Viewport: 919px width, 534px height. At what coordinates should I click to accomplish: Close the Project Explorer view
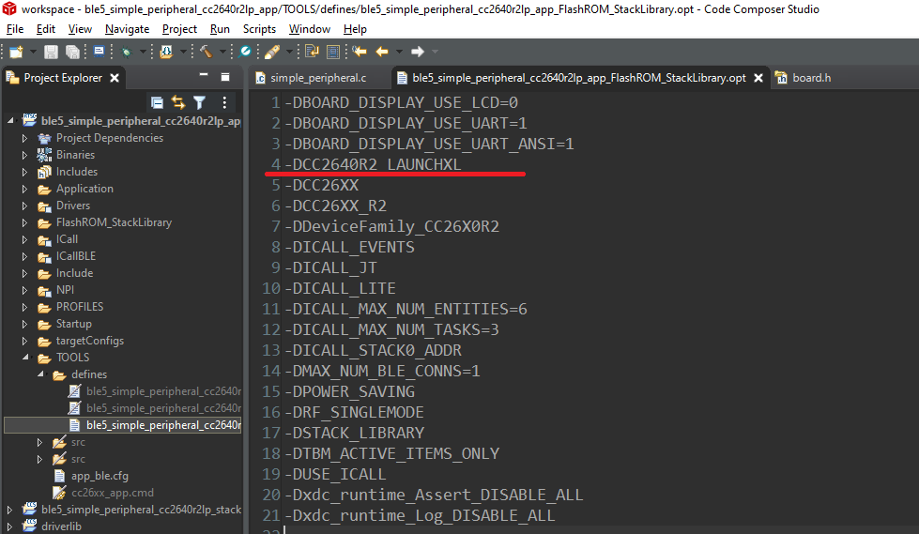pyautogui.click(x=115, y=78)
